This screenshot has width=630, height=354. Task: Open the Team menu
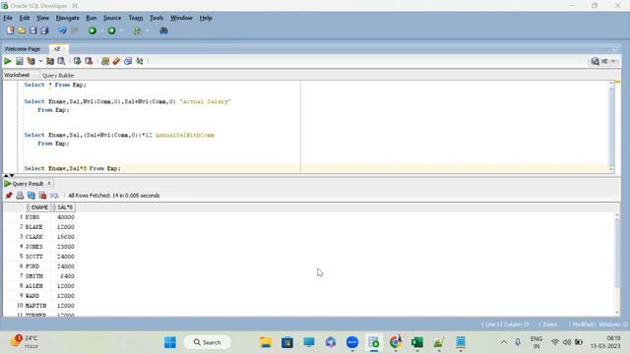[x=136, y=18]
